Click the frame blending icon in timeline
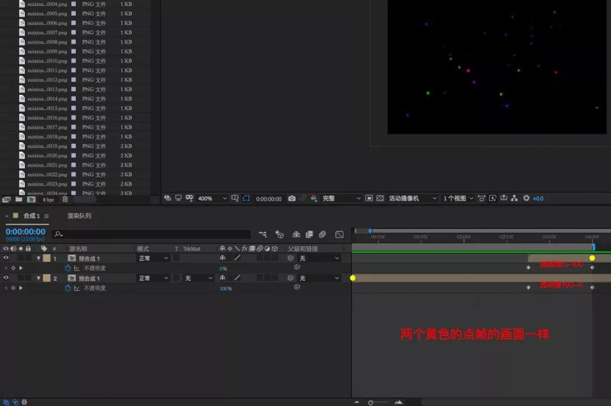Screen dimensions: 611x406 pyautogui.click(x=309, y=234)
